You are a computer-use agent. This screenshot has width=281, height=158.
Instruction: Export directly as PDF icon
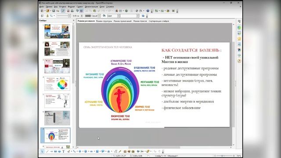(x=68, y=11)
